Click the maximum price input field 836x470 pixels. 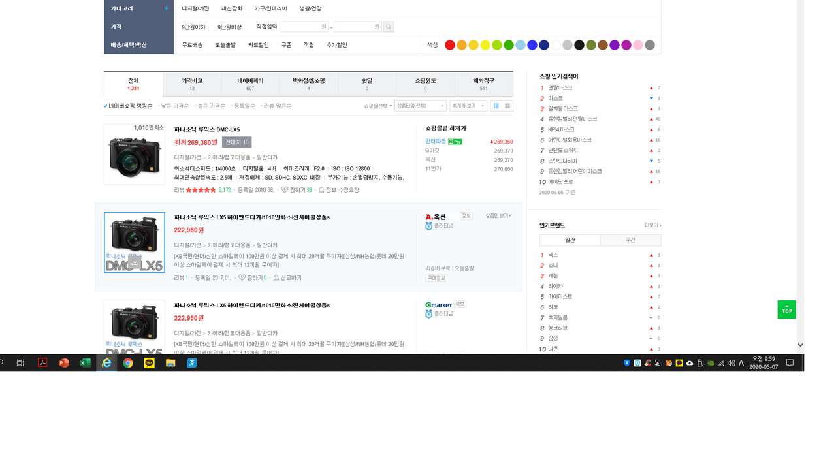click(x=358, y=27)
